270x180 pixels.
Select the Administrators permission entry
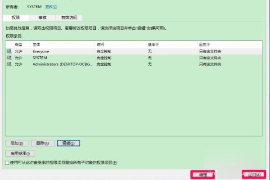[x=134, y=64]
